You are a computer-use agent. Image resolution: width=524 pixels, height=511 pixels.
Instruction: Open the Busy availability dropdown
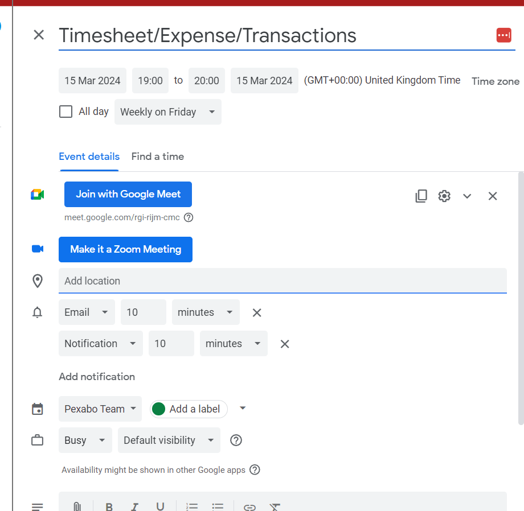click(x=85, y=440)
